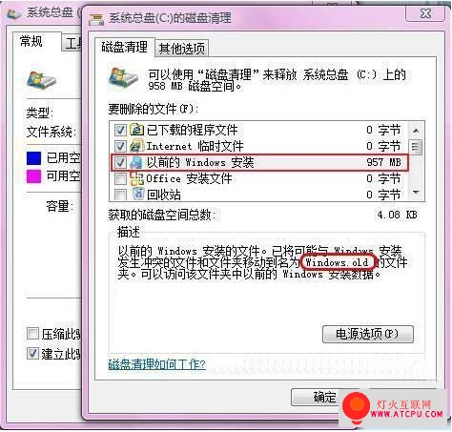Uncheck Internet 临时文件 checkbox
Viewport: 452px width, 432px height.
coord(120,146)
